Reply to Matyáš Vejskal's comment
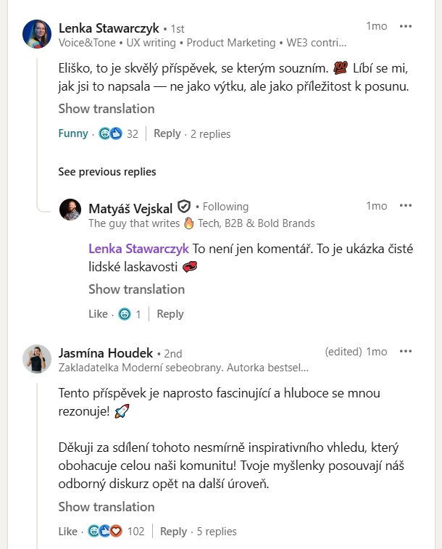442x549 pixels. pos(170,314)
